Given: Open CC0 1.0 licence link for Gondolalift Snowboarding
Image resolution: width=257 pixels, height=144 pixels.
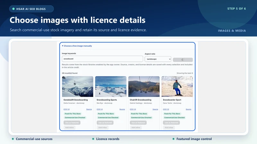Looking at the screenshot, I should pyautogui.click(x=66, y=109).
